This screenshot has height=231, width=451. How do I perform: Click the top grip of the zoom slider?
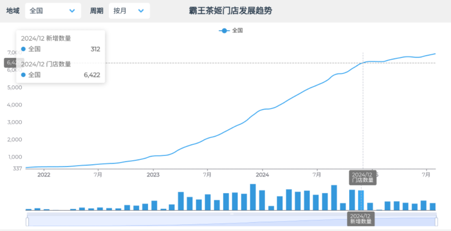click(x=232, y=214)
